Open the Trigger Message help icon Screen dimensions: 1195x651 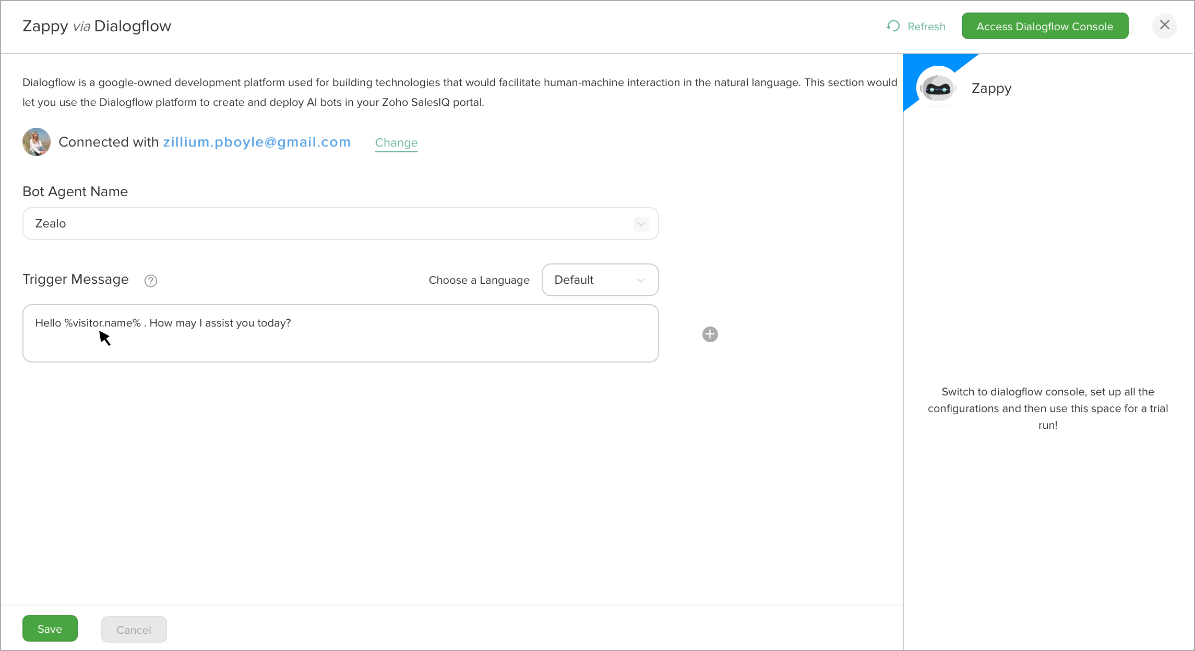(x=151, y=281)
